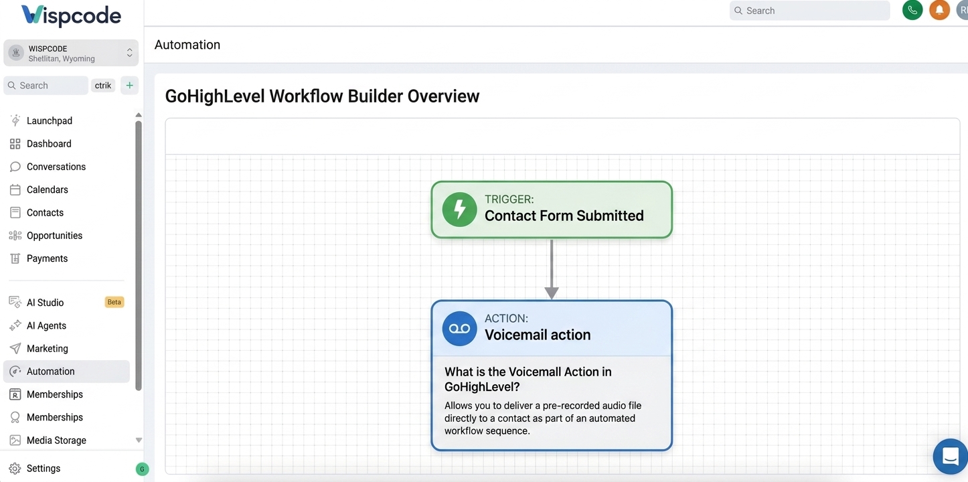The height and width of the screenshot is (482, 968).
Task: Click the Voicemail Action question heading text
Action: [528, 379]
